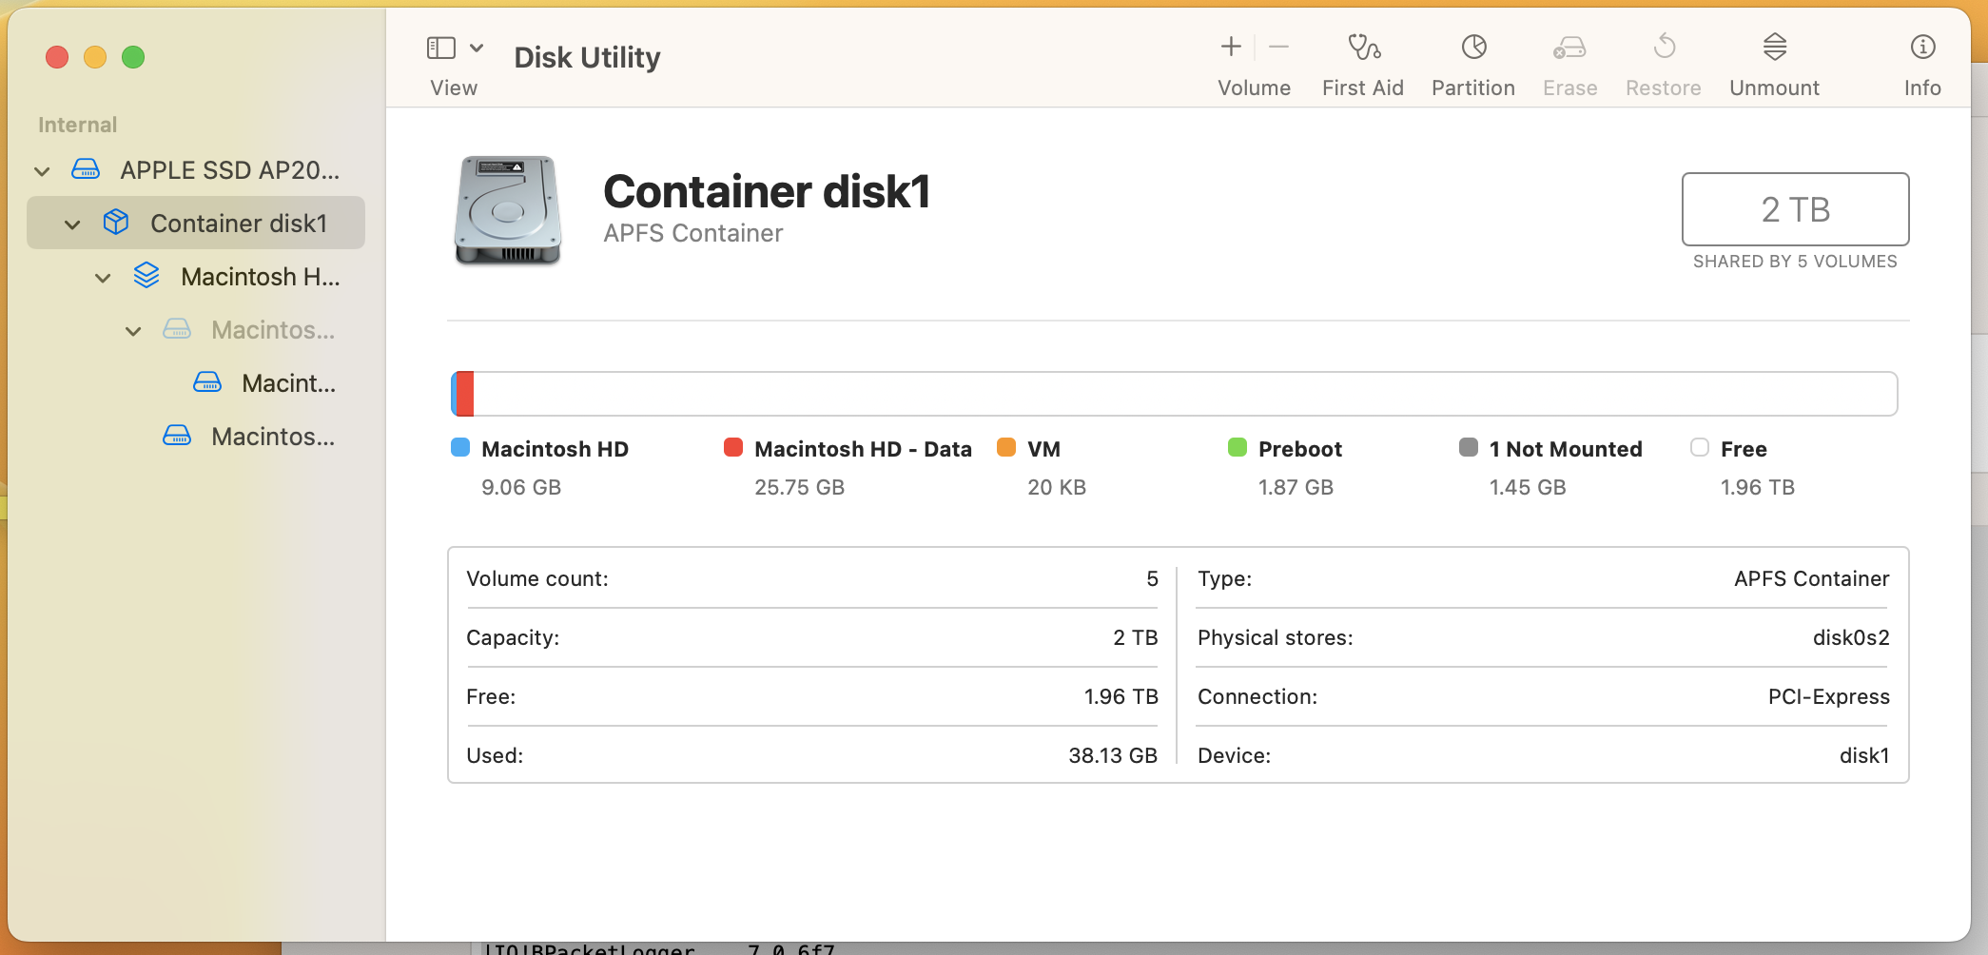Collapse the Macintosh H... volume group
Image resolution: width=1988 pixels, height=955 pixels.
click(103, 278)
